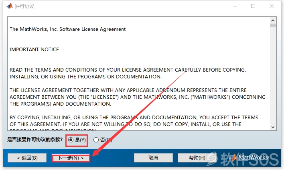Maximize the 许可协议 window
Screen dimensions: 284x170
pos(253,6)
